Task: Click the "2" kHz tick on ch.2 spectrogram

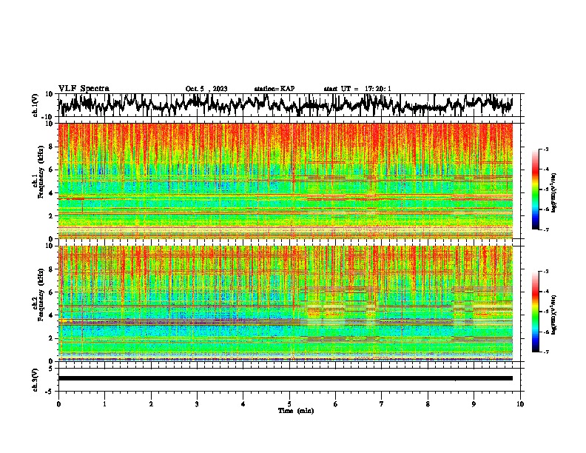Action: coord(51,338)
